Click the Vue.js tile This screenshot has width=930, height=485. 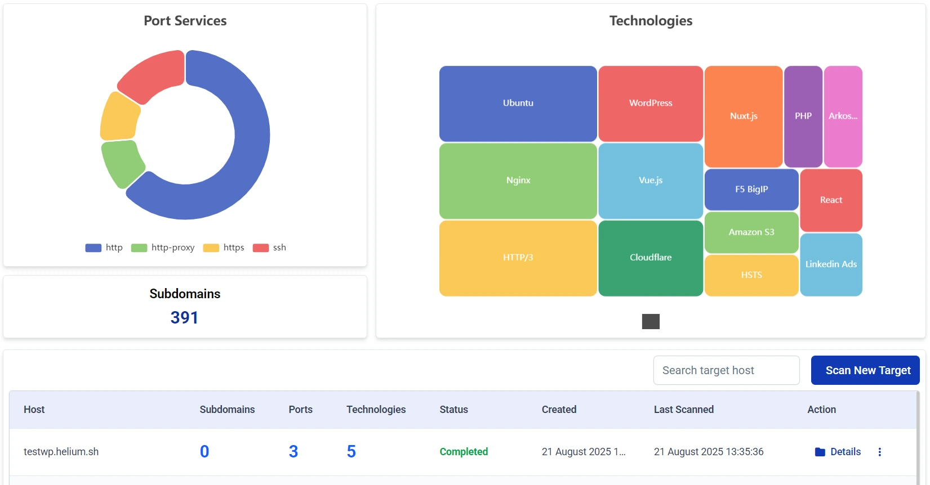pyautogui.click(x=651, y=181)
